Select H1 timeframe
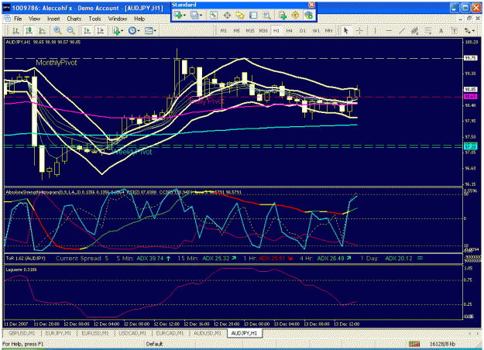The height and width of the screenshot is (350, 484). [276, 31]
